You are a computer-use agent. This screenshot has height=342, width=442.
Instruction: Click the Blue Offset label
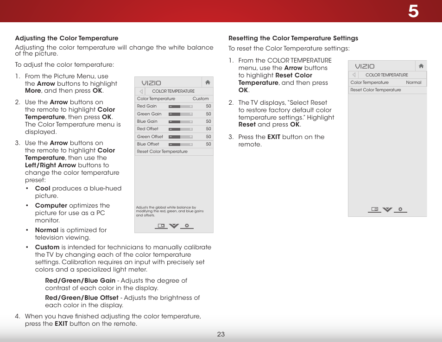[148, 144]
